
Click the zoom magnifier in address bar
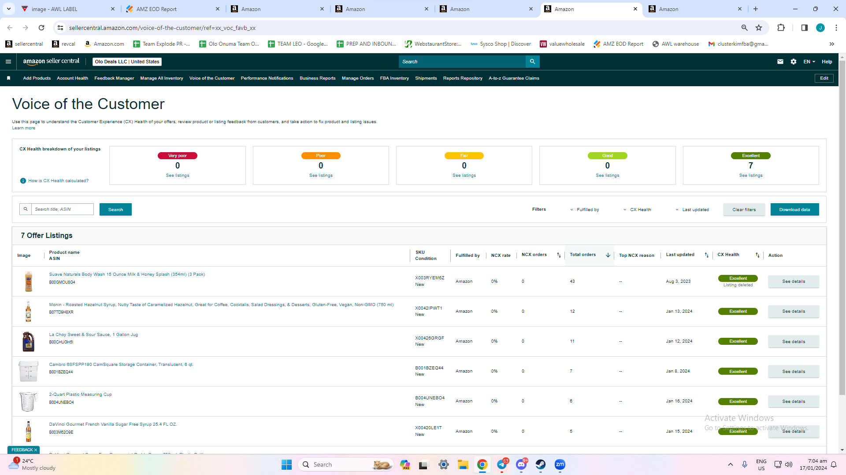click(745, 28)
